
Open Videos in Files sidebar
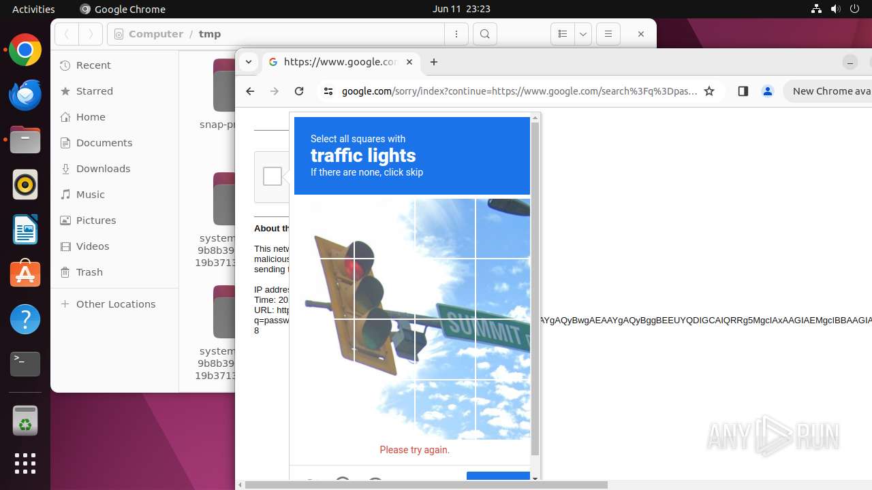pos(114,246)
